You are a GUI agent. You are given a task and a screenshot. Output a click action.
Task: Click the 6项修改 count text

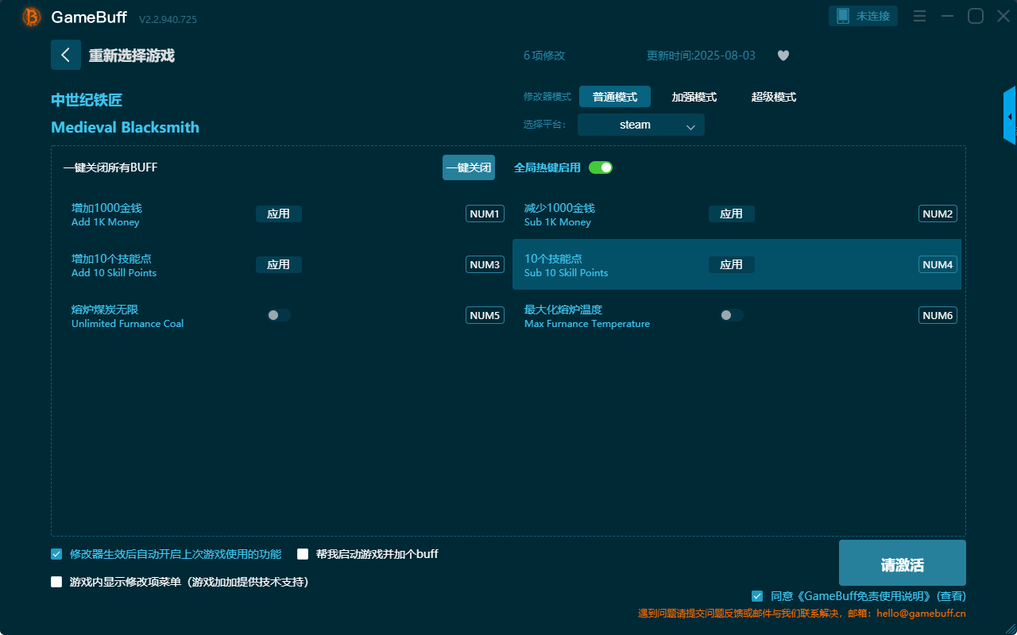[x=544, y=56]
